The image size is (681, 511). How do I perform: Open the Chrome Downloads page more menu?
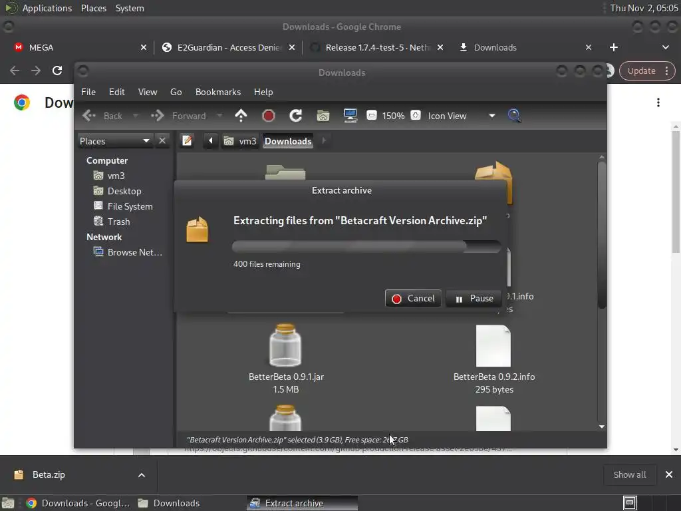pos(658,102)
